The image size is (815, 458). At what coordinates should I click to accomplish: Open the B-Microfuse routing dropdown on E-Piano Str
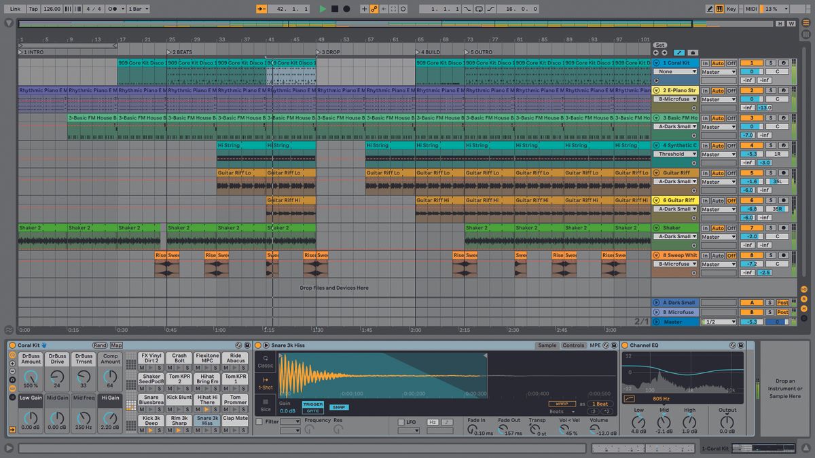(674, 99)
